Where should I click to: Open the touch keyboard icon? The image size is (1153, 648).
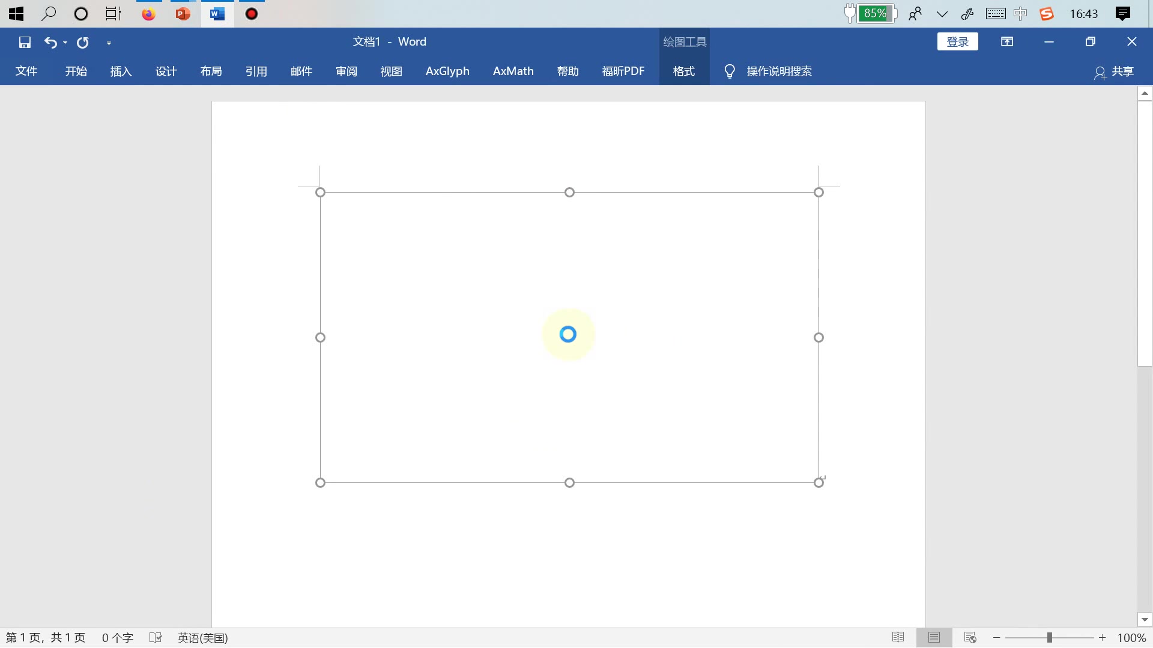[x=996, y=14]
